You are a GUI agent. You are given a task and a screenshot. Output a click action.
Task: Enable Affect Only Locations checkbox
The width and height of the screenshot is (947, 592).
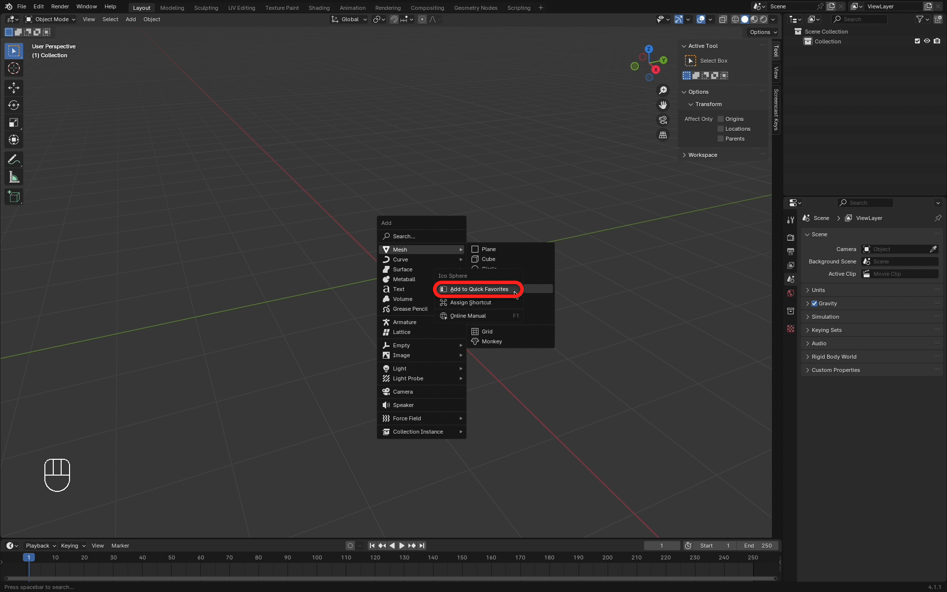721,129
